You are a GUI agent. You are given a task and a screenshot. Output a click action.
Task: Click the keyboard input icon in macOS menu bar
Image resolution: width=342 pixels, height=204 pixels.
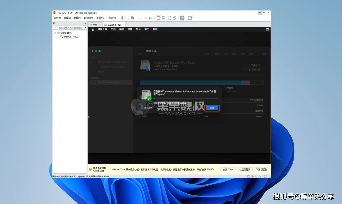(267, 29)
